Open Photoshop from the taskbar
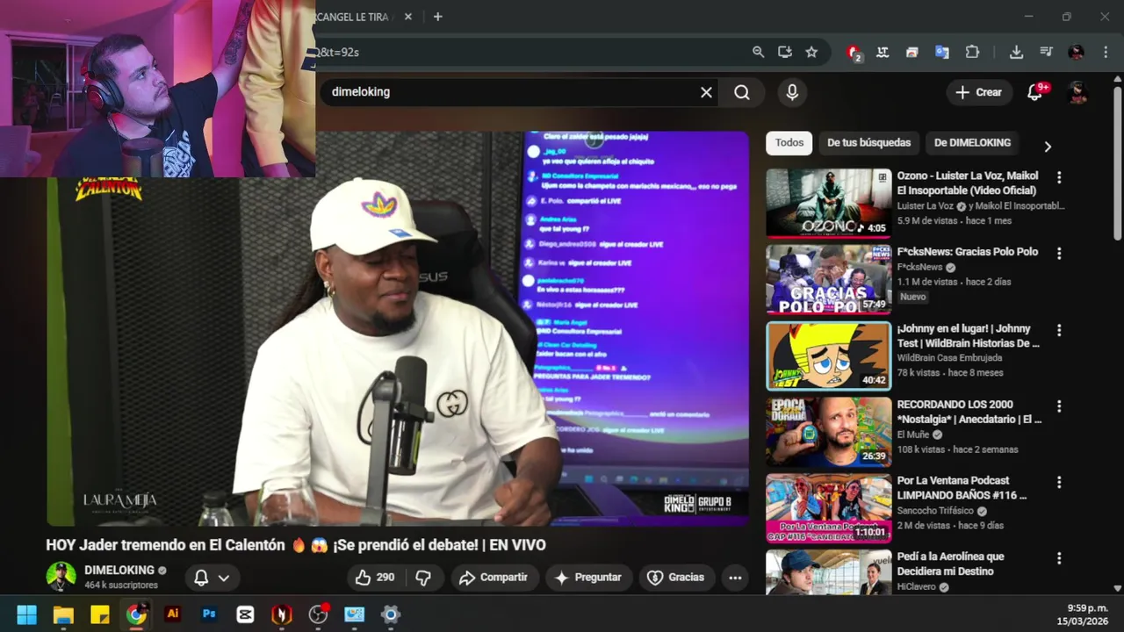This screenshot has width=1124, height=632. coord(209,614)
